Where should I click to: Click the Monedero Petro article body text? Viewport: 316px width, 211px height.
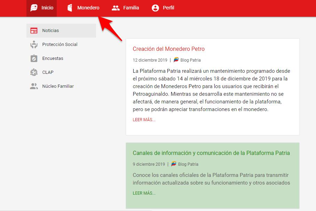click(211, 90)
